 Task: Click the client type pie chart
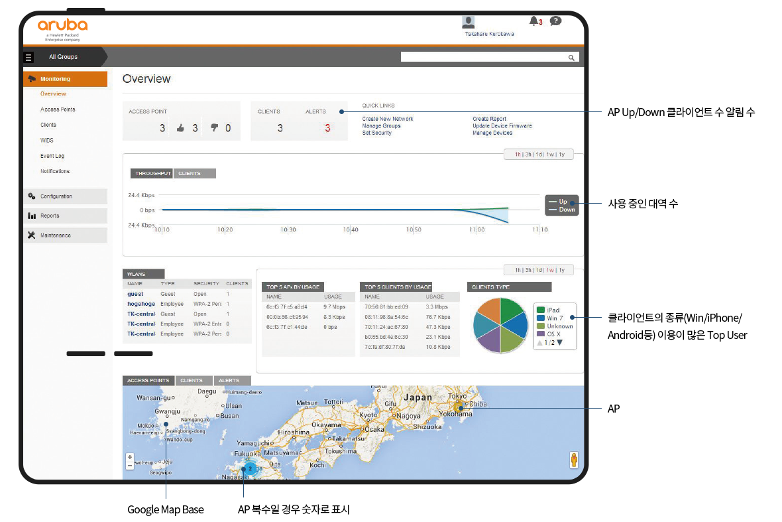(500, 326)
